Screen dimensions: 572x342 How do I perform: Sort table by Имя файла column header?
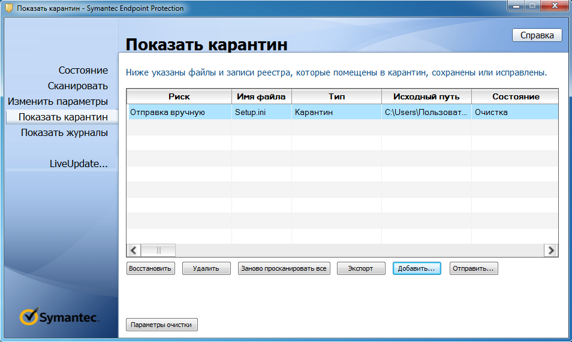[x=261, y=96]
